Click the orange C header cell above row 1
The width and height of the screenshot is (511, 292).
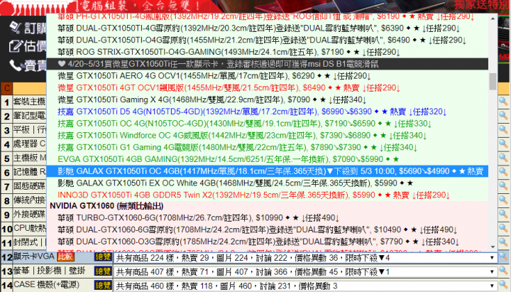[x=6, y=88]
